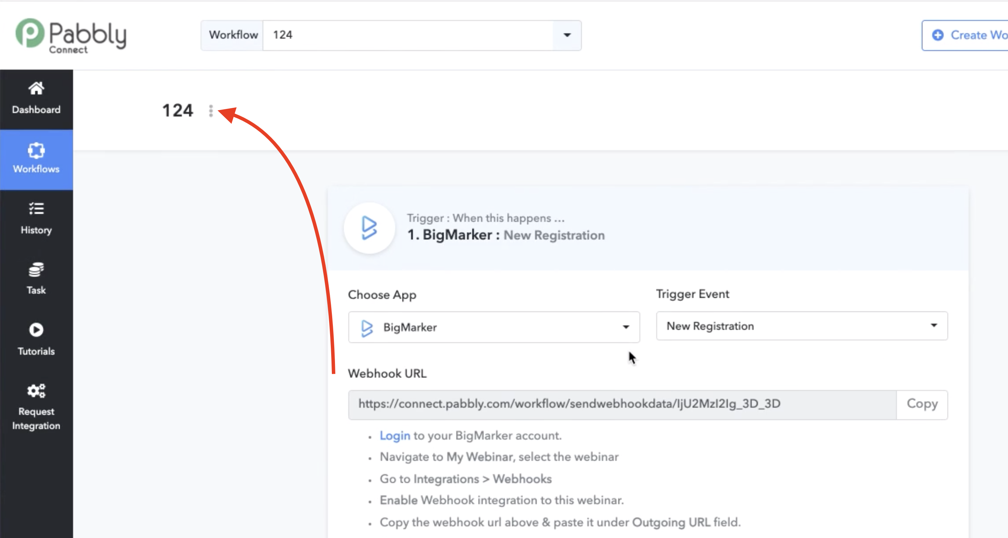
Task: Click the Dashboard home icon
Action: [36, 89]
